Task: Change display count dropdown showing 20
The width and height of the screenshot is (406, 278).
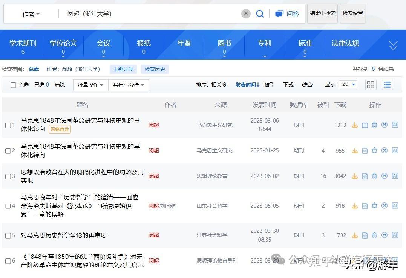Action: 348,84
